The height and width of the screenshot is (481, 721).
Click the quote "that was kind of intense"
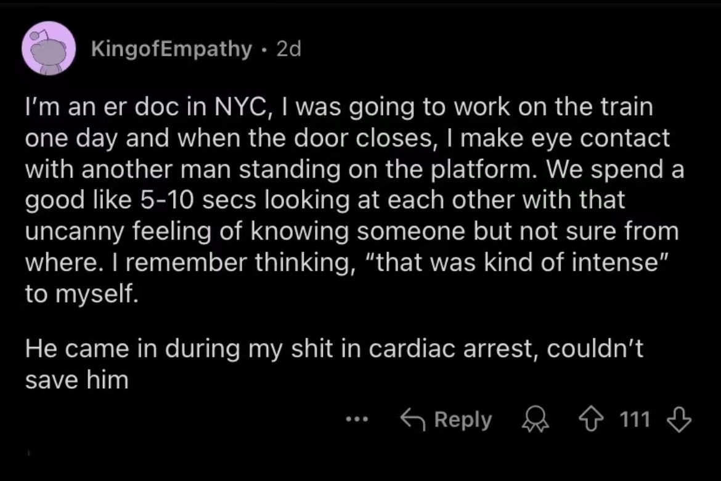click(510, 262)
